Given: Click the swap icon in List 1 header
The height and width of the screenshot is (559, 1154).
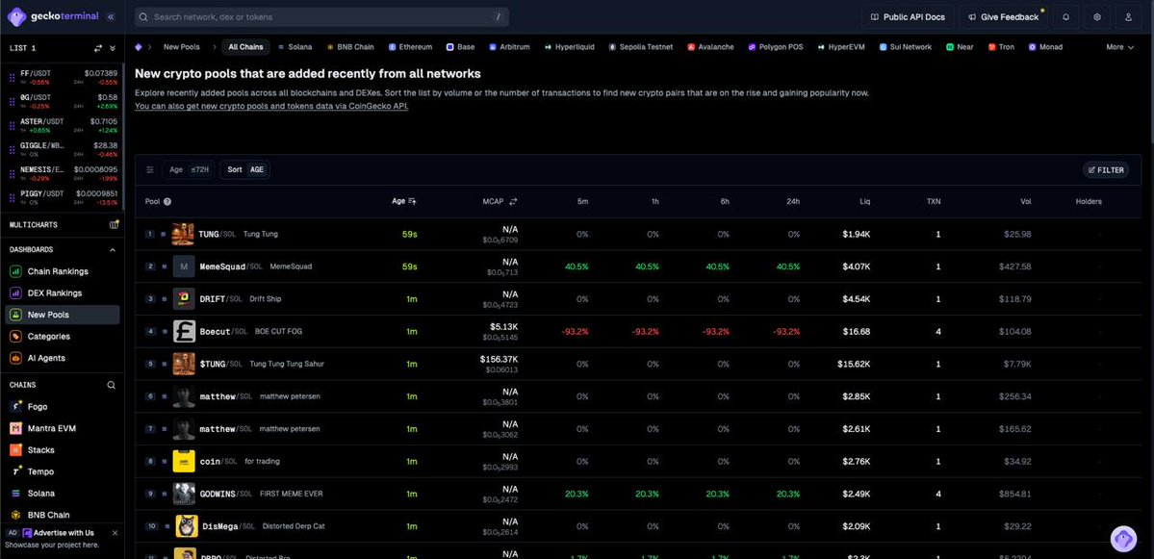Looking at the screenshot, I should 97,48.
